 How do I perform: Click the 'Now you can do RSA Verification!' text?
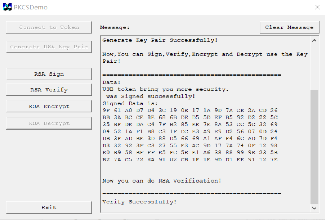point(162,181)
